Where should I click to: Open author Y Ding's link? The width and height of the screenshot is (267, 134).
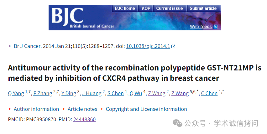point(69,93)
